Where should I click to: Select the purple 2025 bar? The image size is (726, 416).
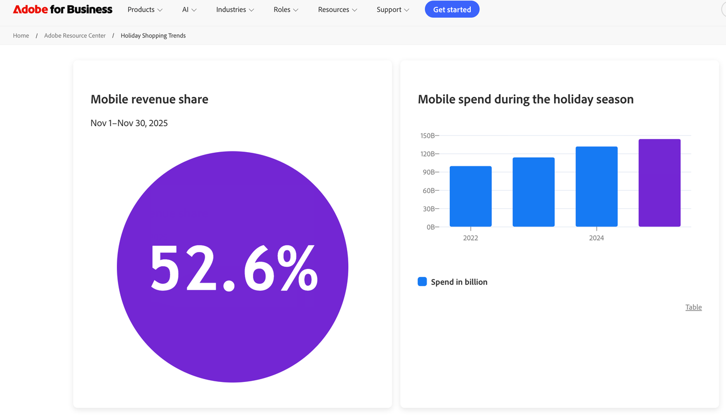[x=659, y=183]
